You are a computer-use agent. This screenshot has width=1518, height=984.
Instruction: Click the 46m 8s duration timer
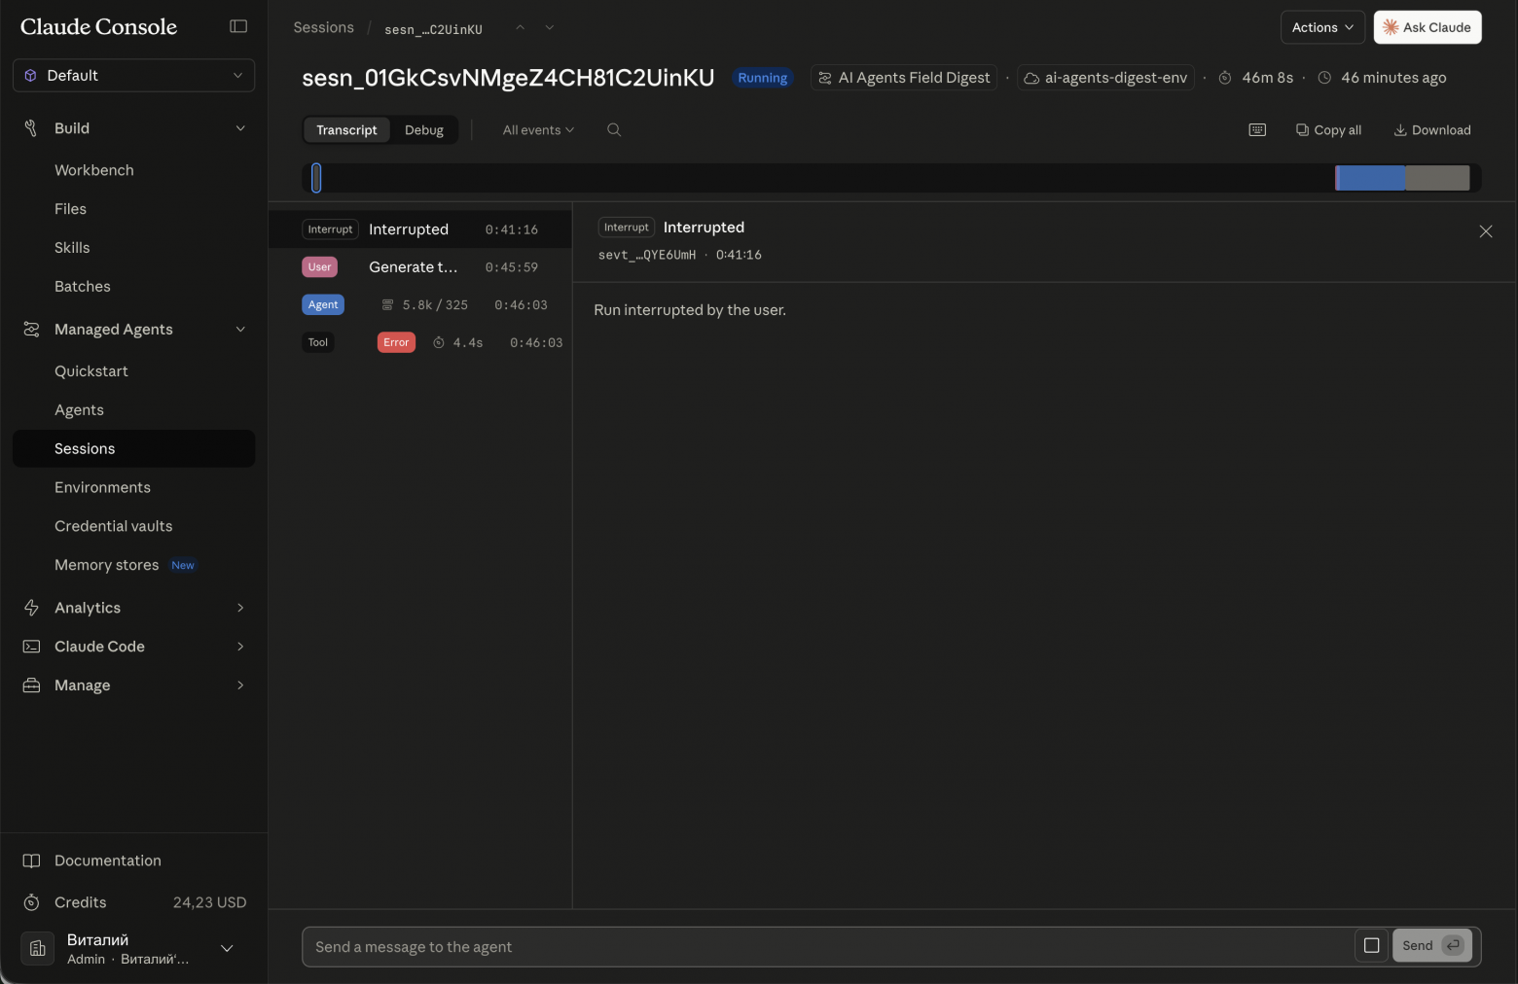(1256, 78)
